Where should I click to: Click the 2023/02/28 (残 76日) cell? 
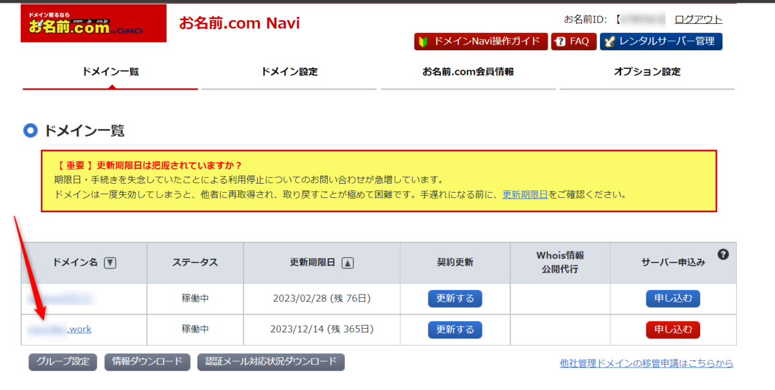coord(322,299)
